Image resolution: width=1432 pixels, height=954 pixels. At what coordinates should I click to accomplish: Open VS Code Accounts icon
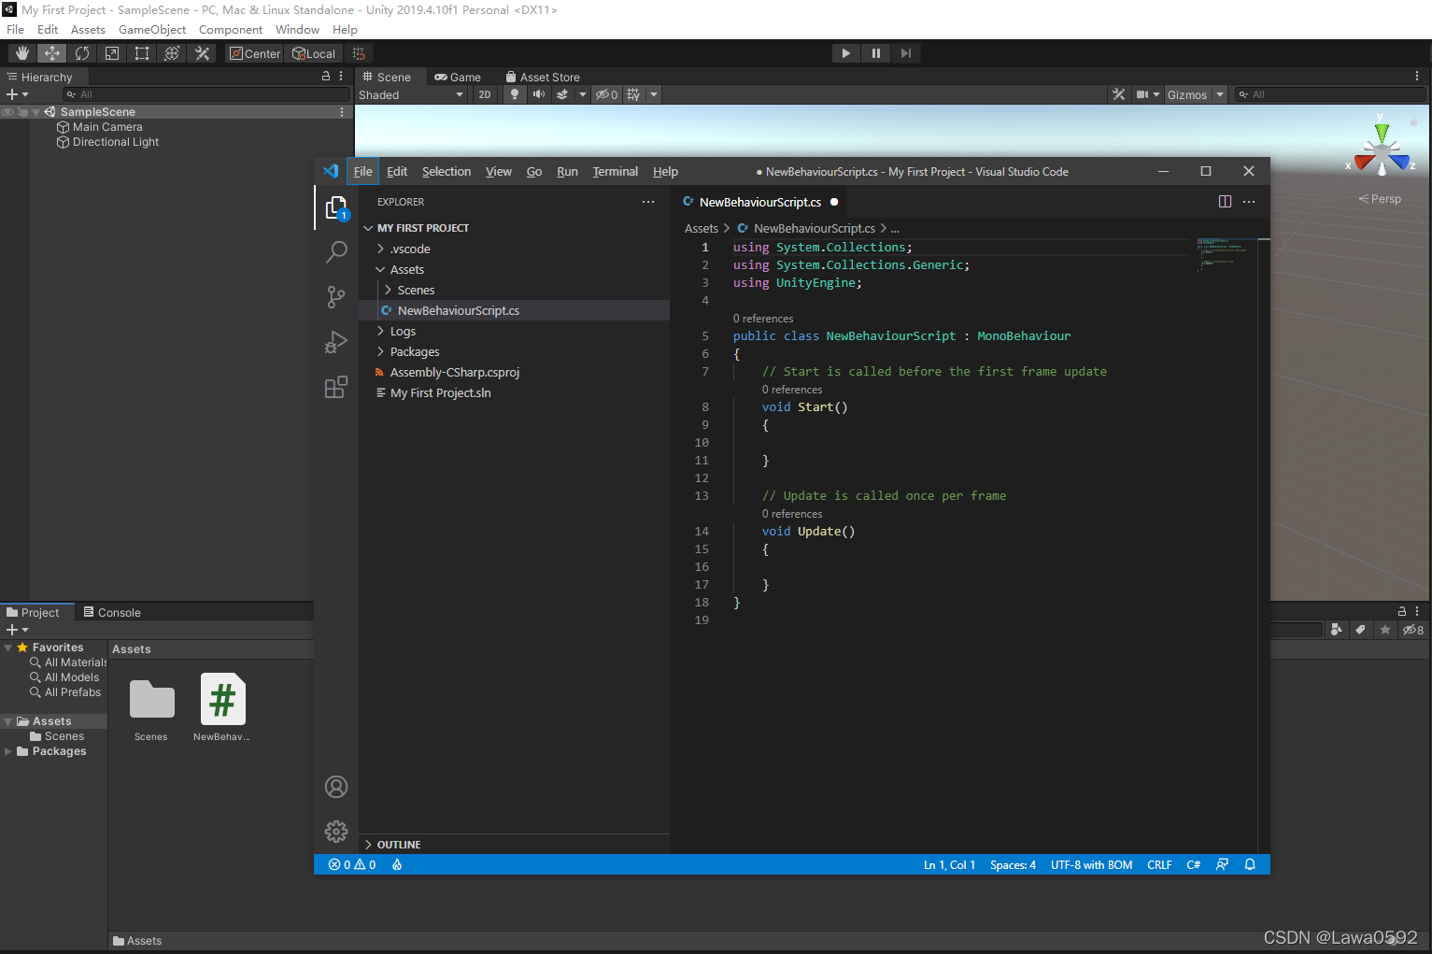coord(336,787)
